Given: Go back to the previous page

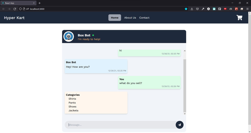Looking at the screenshot, I should [x=4, y=9].
